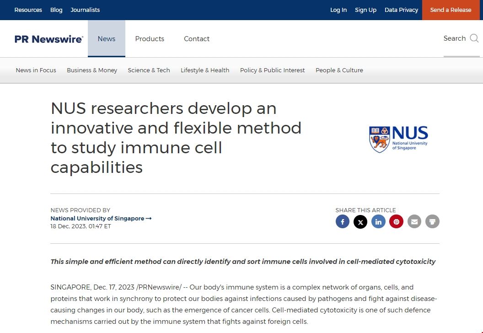Expand Science & Tech category

pos(149,70)
